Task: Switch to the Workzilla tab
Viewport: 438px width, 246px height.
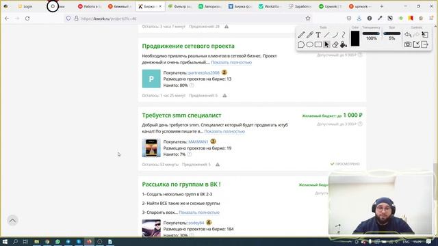Action: (x=270, y=6)
